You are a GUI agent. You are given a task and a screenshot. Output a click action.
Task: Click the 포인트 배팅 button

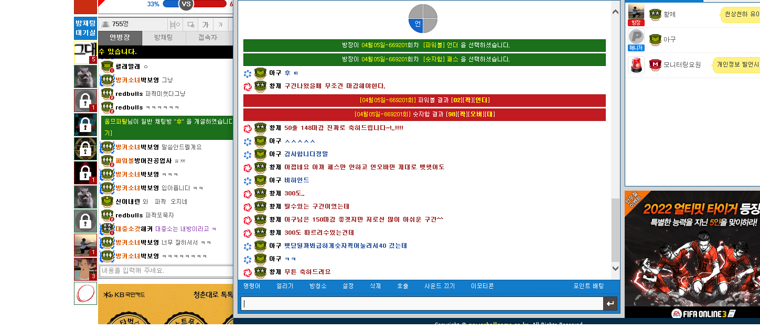click(x=588, y=286)
